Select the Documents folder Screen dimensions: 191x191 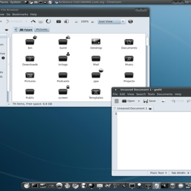click(129, 44)
